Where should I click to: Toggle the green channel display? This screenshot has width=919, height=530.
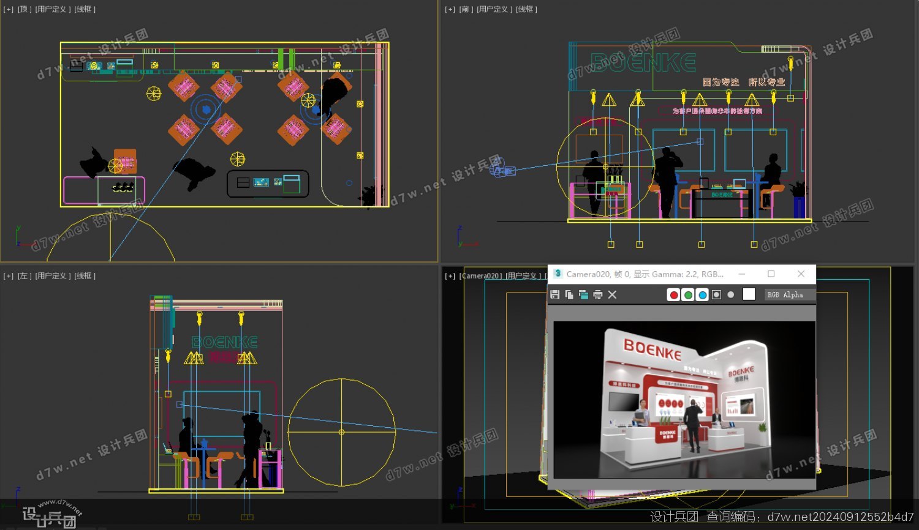click(688, 295)
